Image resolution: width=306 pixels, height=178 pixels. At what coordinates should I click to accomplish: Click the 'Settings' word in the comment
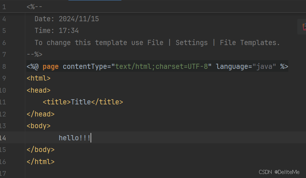click(x=192, y=43)
